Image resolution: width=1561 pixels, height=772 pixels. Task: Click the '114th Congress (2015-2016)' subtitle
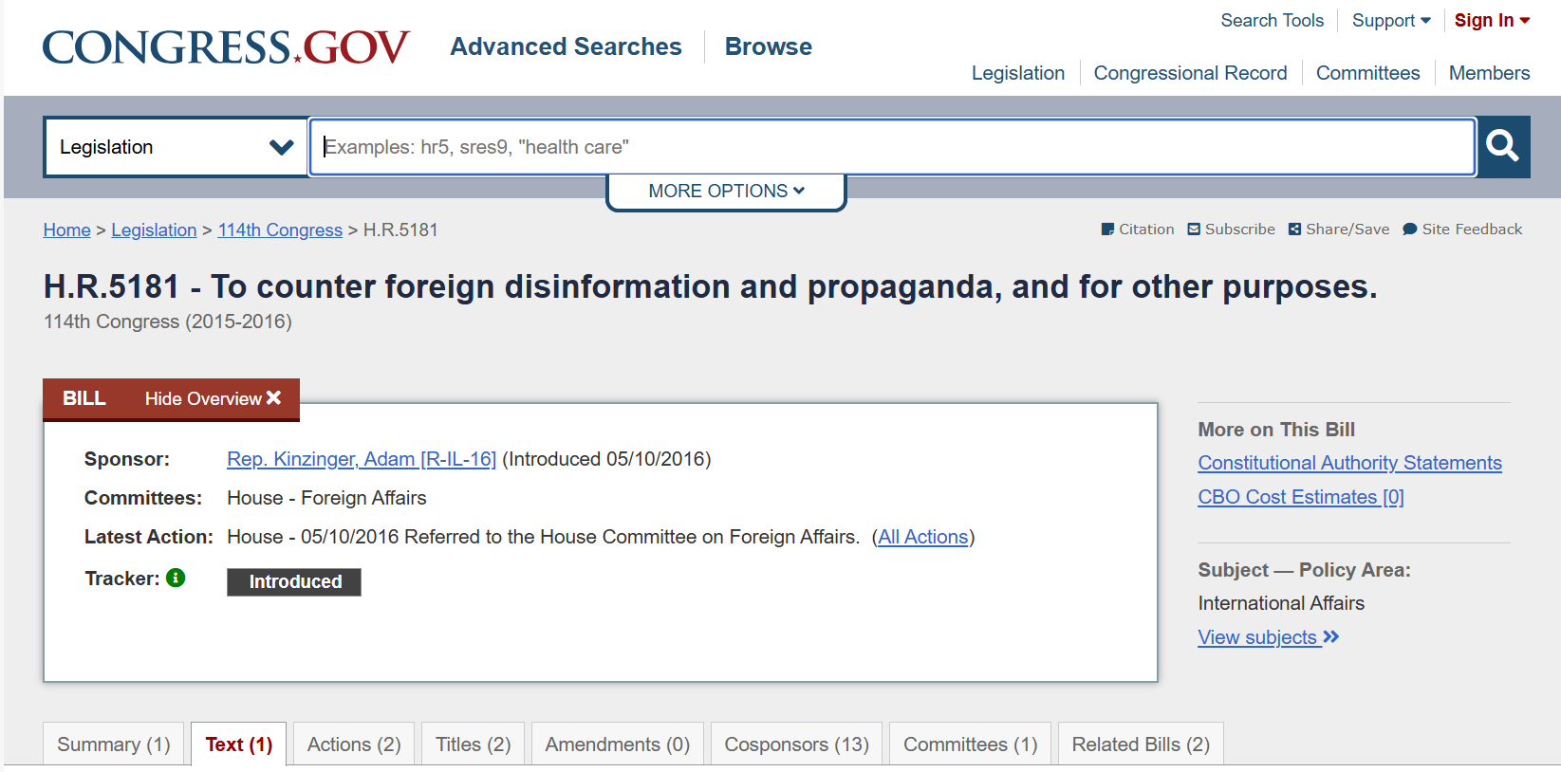click(168, 322)
